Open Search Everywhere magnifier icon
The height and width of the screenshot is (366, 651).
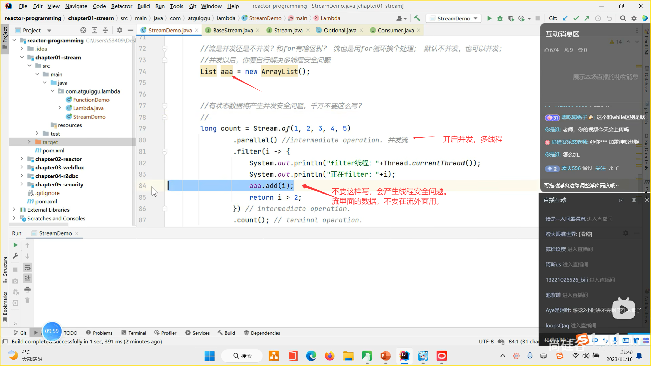pyautogui.click(x=623, y=18)
